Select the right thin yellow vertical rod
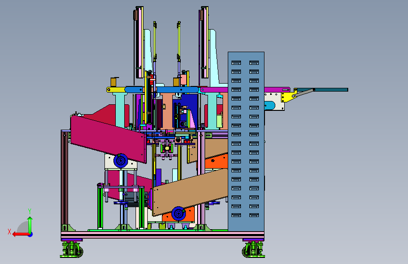The width and height of the screenshot is (408, 264). [179, 42]
